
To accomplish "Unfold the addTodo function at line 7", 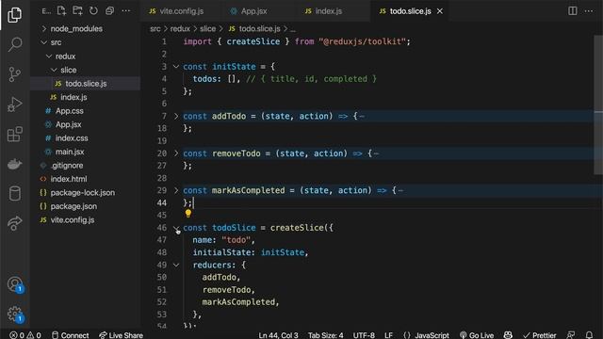I will (176, 116).
